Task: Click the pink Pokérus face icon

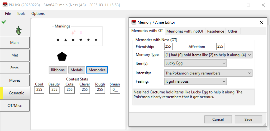Action: [x=81, y=32]
